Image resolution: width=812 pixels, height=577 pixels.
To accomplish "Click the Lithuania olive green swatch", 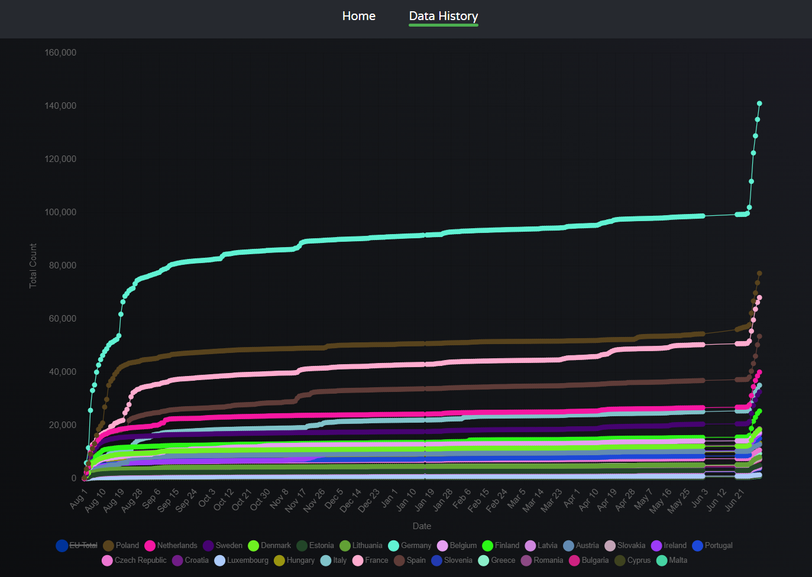I will (x=345, y=546).
